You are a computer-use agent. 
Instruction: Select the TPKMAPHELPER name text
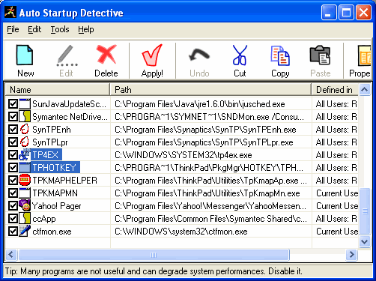64,180
